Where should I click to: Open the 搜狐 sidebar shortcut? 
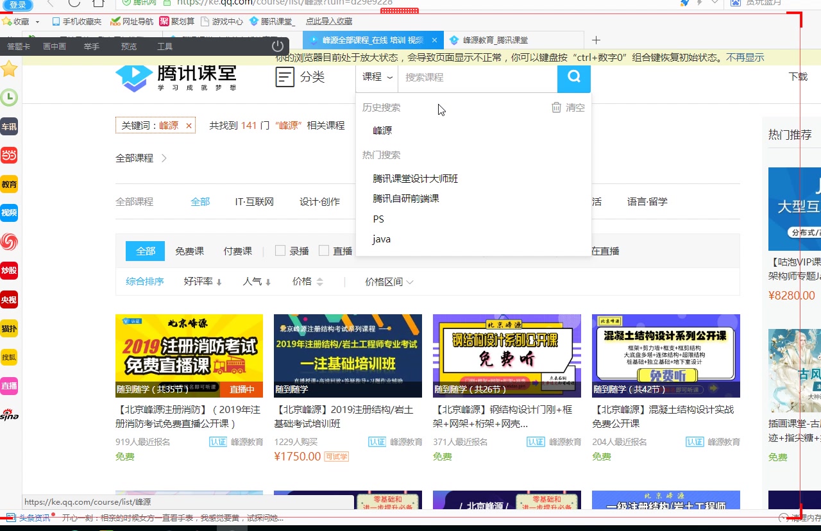point(9,357)
